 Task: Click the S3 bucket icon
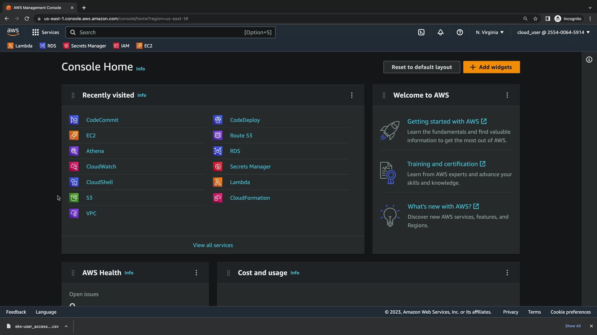click(x=74, y=198)
